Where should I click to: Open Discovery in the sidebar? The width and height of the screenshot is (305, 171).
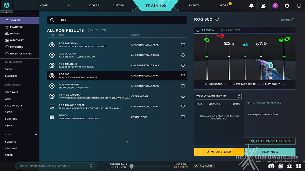17,40
